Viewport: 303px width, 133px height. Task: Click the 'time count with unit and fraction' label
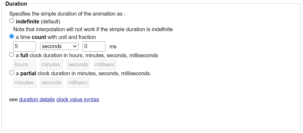click(x=58, y=37)
